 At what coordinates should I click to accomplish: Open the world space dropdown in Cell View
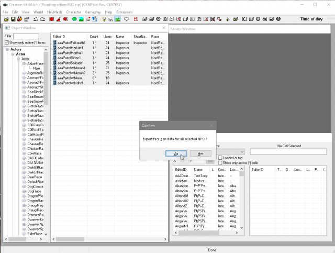(x=241, y=152)
